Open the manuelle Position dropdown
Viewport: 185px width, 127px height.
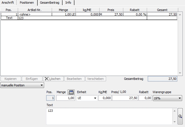click(22, 85)
